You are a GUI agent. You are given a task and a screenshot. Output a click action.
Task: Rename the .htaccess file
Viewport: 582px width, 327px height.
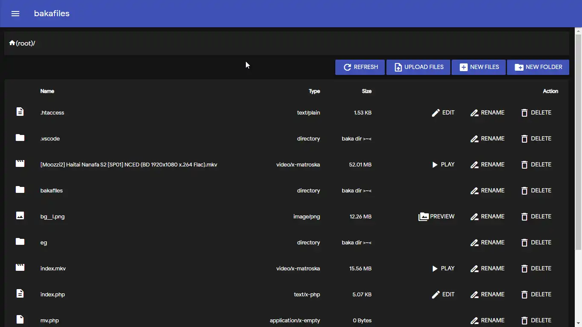coord(487,113)
